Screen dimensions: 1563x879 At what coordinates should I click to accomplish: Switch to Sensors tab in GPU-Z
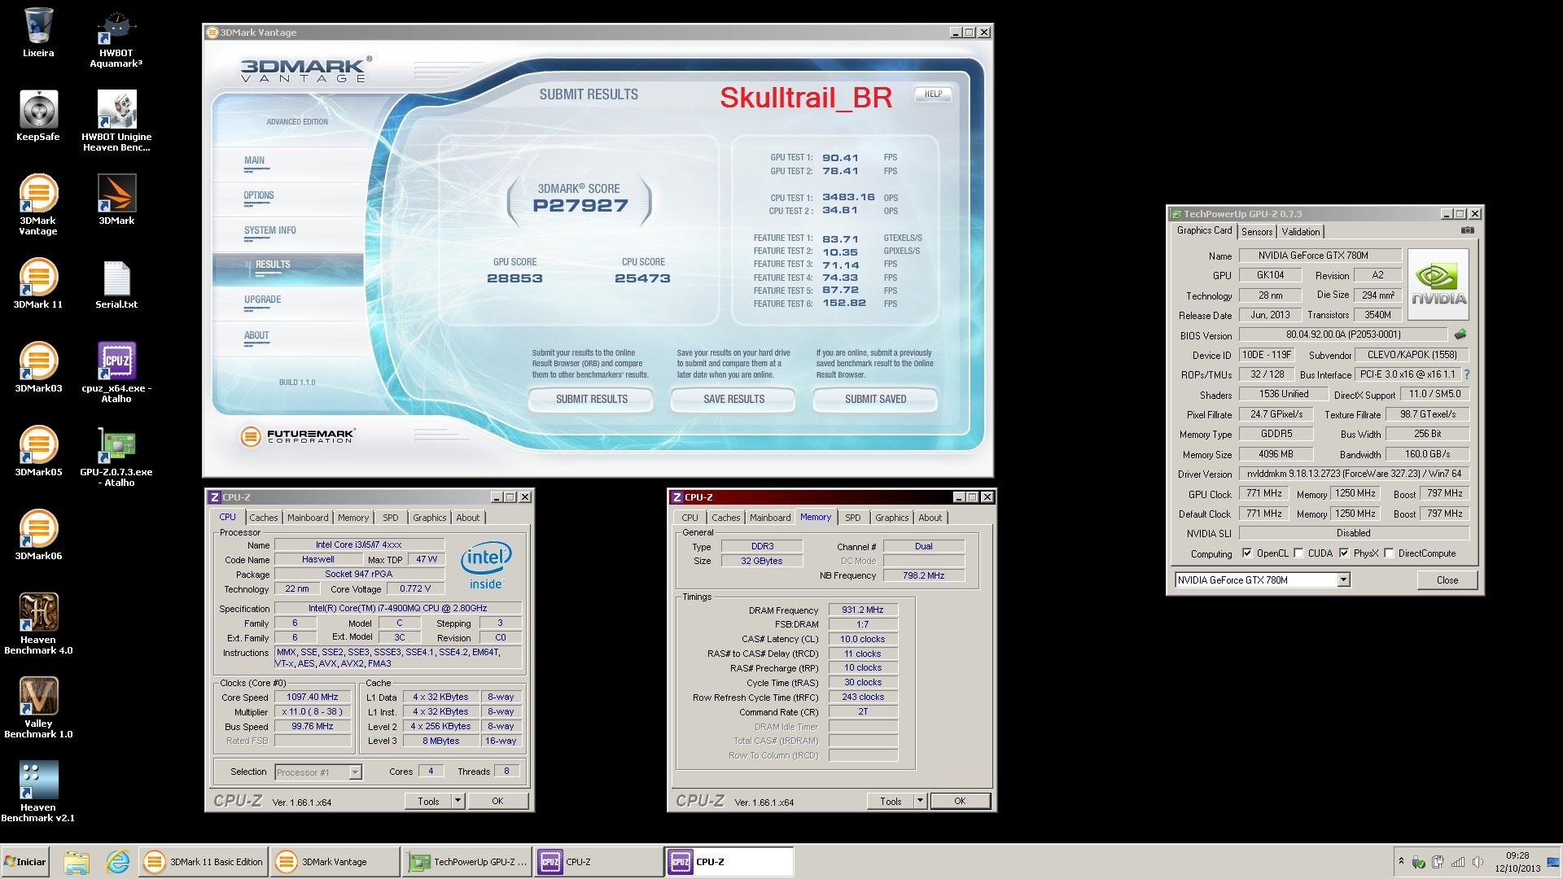pyautogui.click(x=1257, y=232)
